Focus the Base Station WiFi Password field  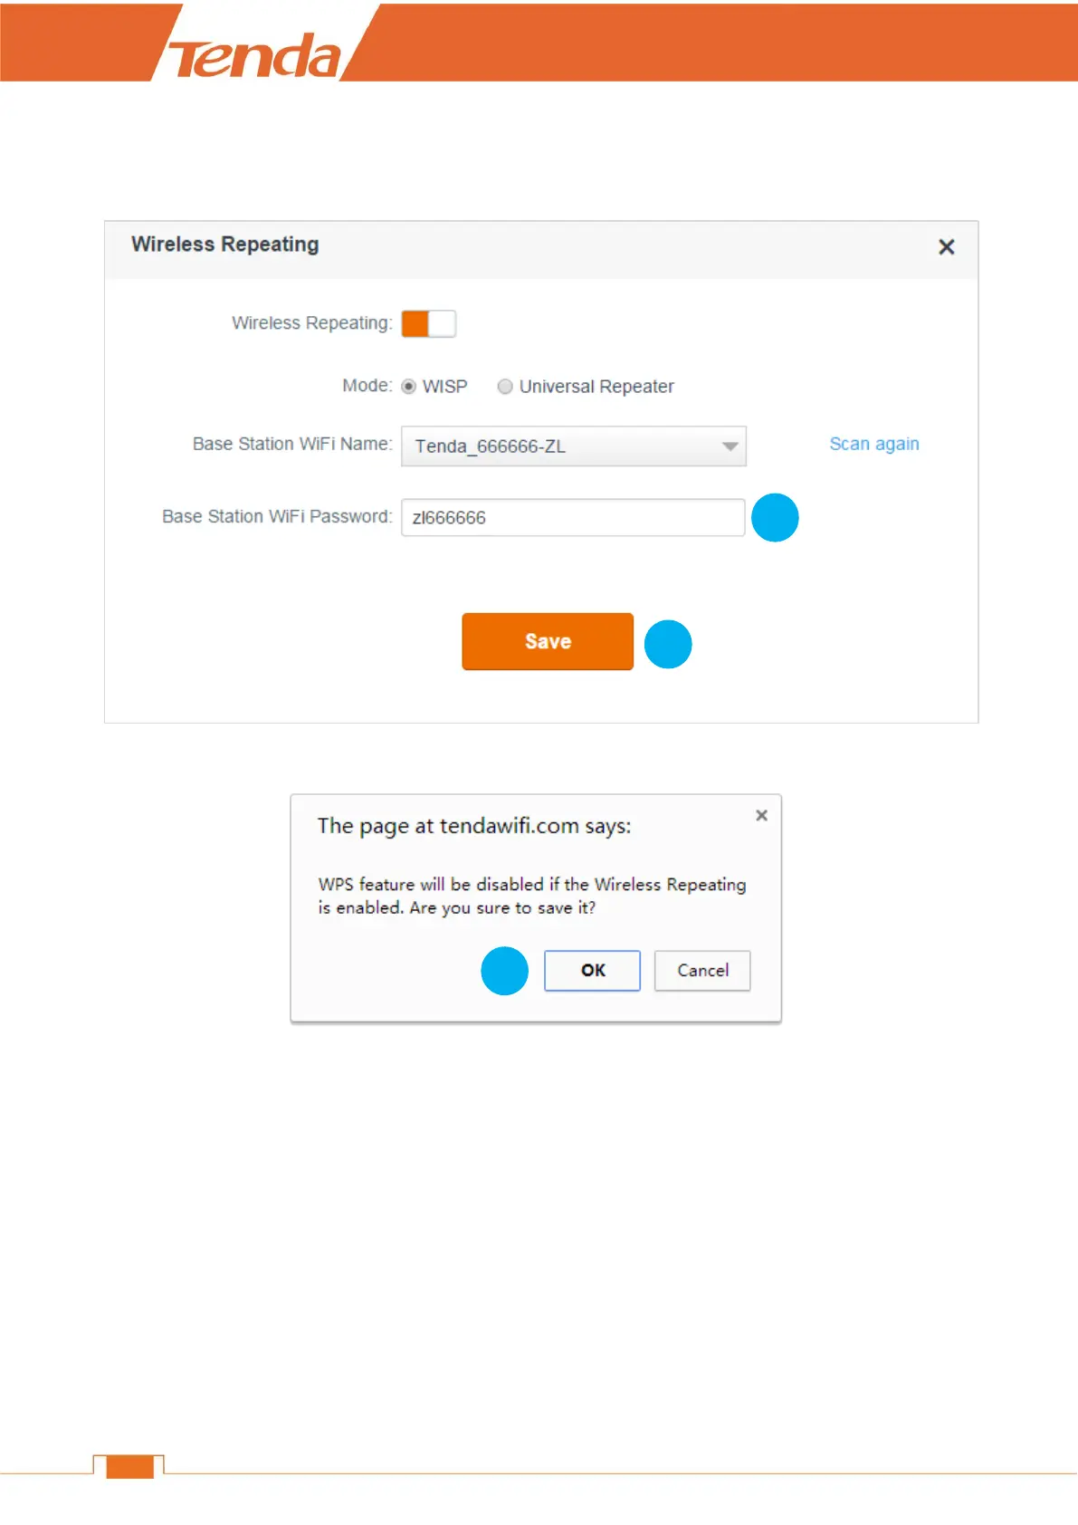pos(573,517)
